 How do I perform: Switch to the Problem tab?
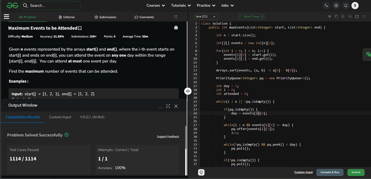coord(28,17)
